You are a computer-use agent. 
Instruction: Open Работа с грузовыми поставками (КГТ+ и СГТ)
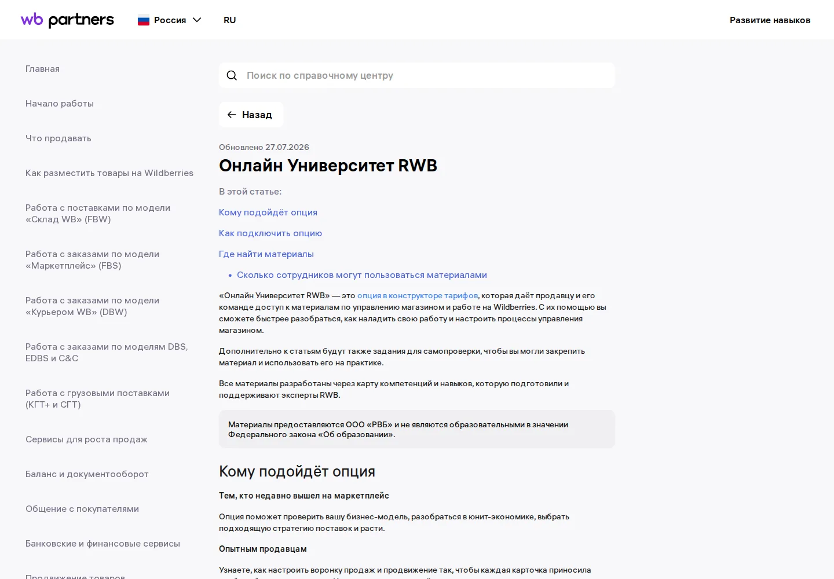coord(97,399)
